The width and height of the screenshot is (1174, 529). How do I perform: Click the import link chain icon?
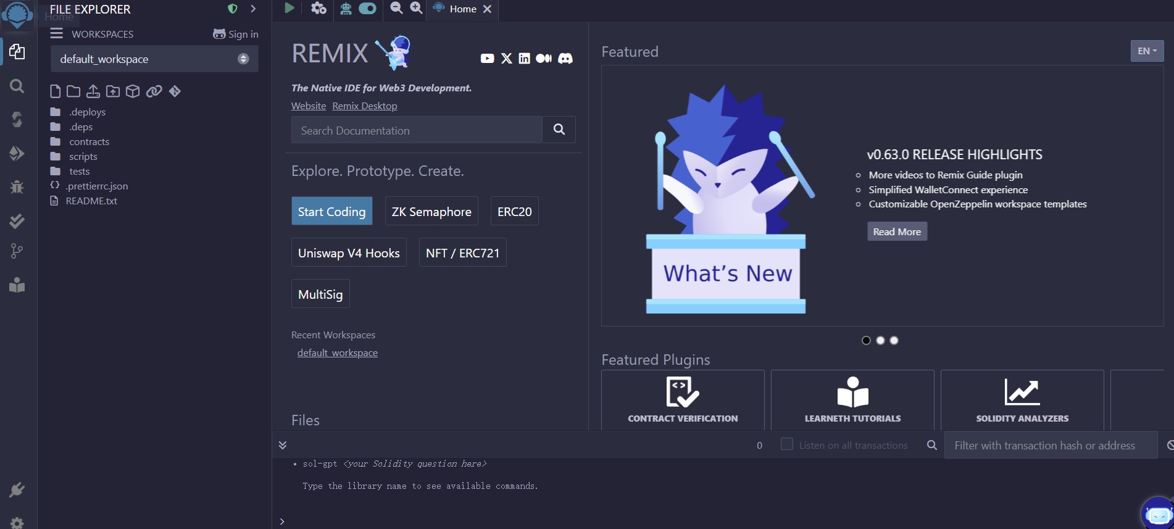coord(154,91)
